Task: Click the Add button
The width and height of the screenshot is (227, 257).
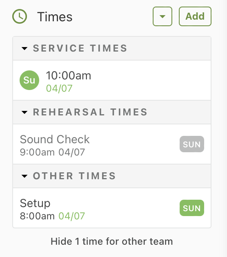Action: 195,16
